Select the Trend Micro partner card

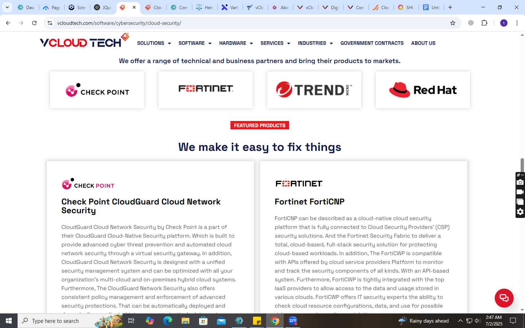coord(314,90)
